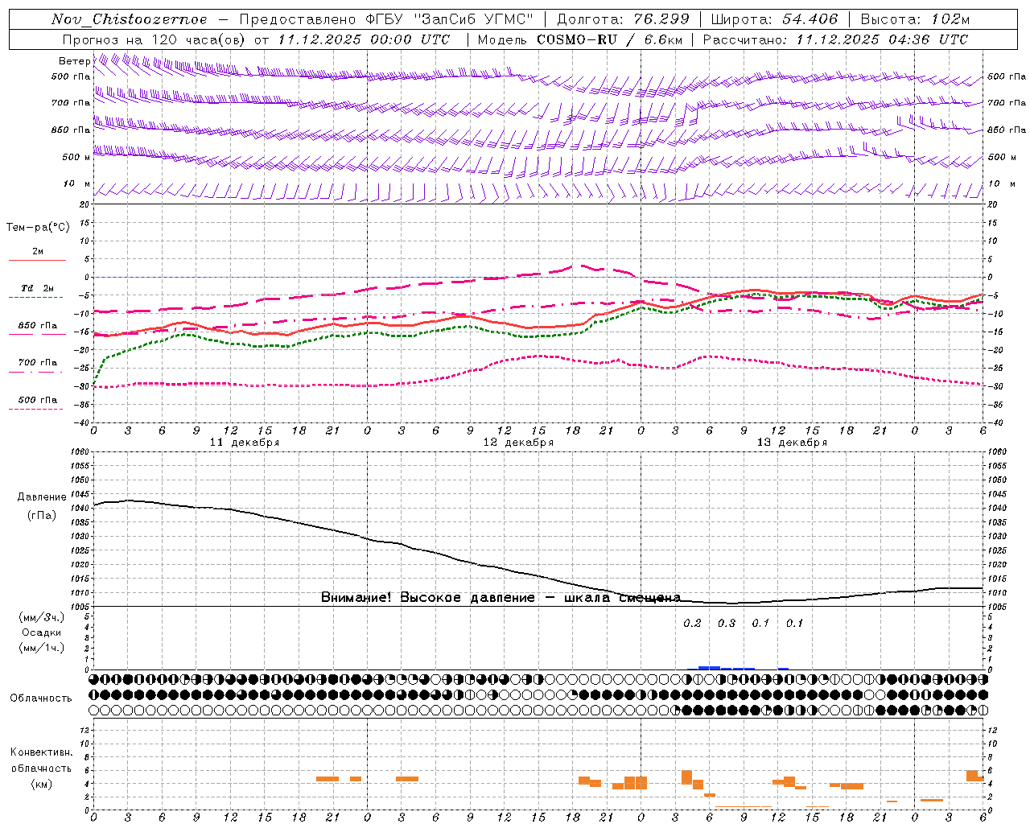Click the Облачность cloud cover label
Image resolution: width=1030 pixels, height=824 pixels.
(x=41, y=698)
